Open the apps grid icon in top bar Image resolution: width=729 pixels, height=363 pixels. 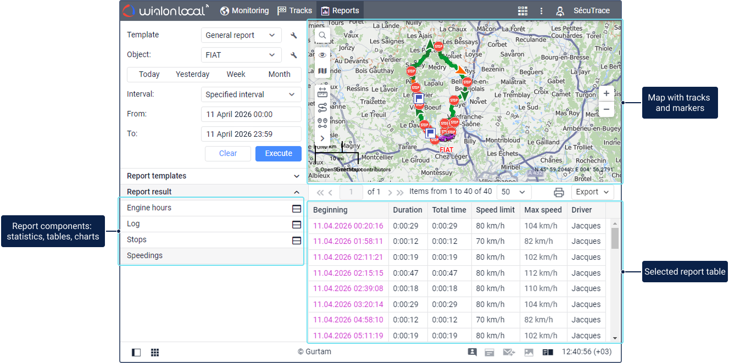pyautogui.click(x=522, y=11)
